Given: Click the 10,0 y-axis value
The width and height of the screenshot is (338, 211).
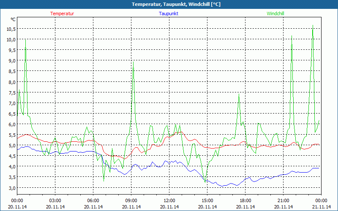Looking at the screenshot, I should tap(11, 40).
